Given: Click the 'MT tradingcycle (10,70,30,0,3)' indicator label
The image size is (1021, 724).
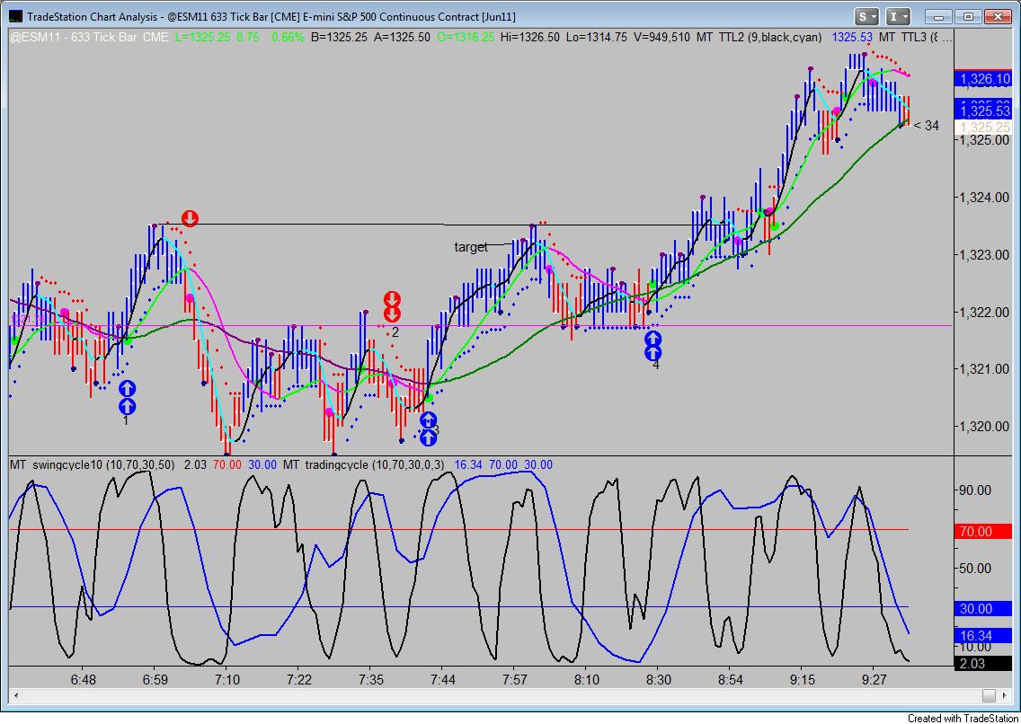Looking at the screenshot, I should click(365, 464).
